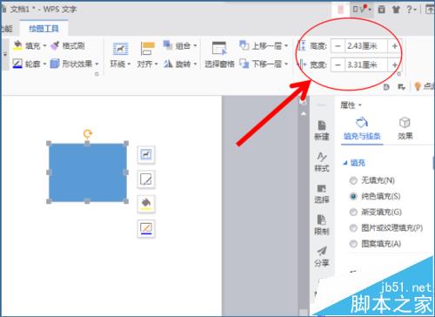The height and width of the screenshot is (317, 435).
Task: Switch to the Effects (效果) panel tab
Action: coord(405,128)
